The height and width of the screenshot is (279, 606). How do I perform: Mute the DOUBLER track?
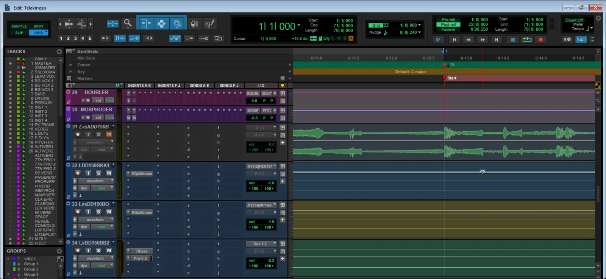(88, 100)
